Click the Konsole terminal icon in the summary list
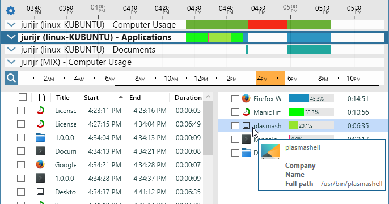Viewport: 389px width, 204px height. click(246, 139)
